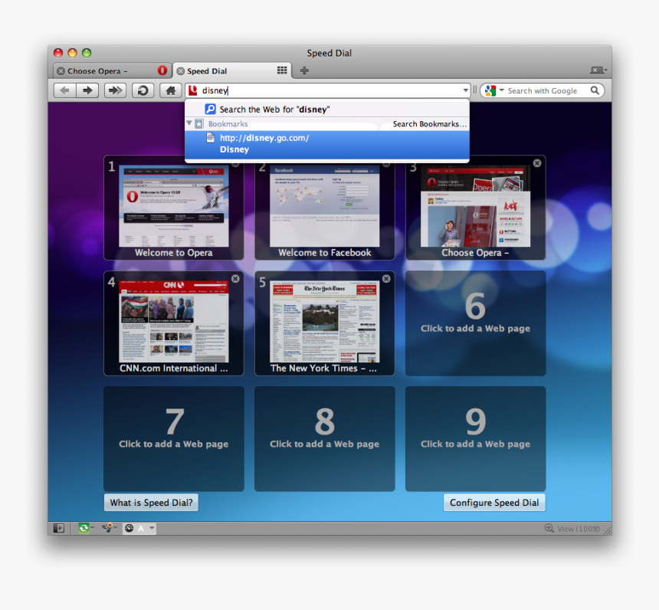Toggle the side panel in the status bar
Screen dimensions: 659x610
pos(59,528)
